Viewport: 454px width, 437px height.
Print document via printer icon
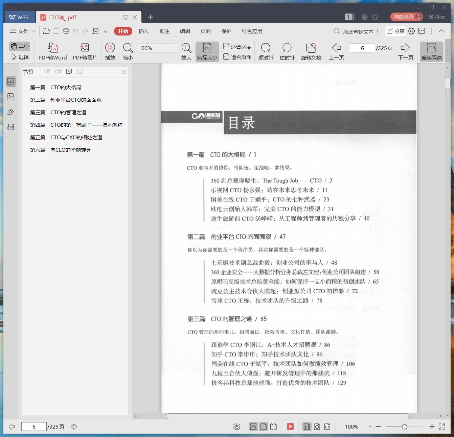click(66, 31)
